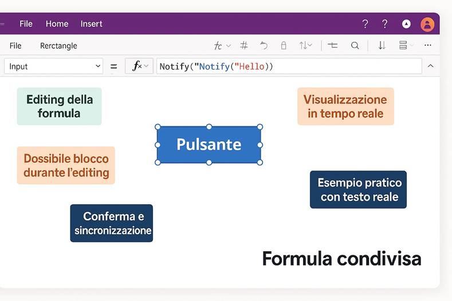
Task: Click the white circular triangle icon
Action: pyautogui.click(x=406, y=24)
